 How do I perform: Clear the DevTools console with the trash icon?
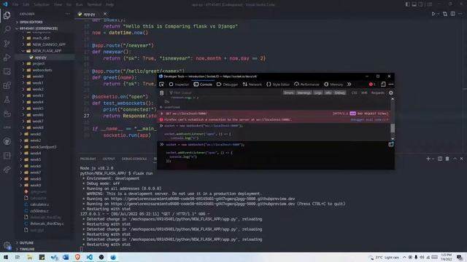(x=162, y=93)
